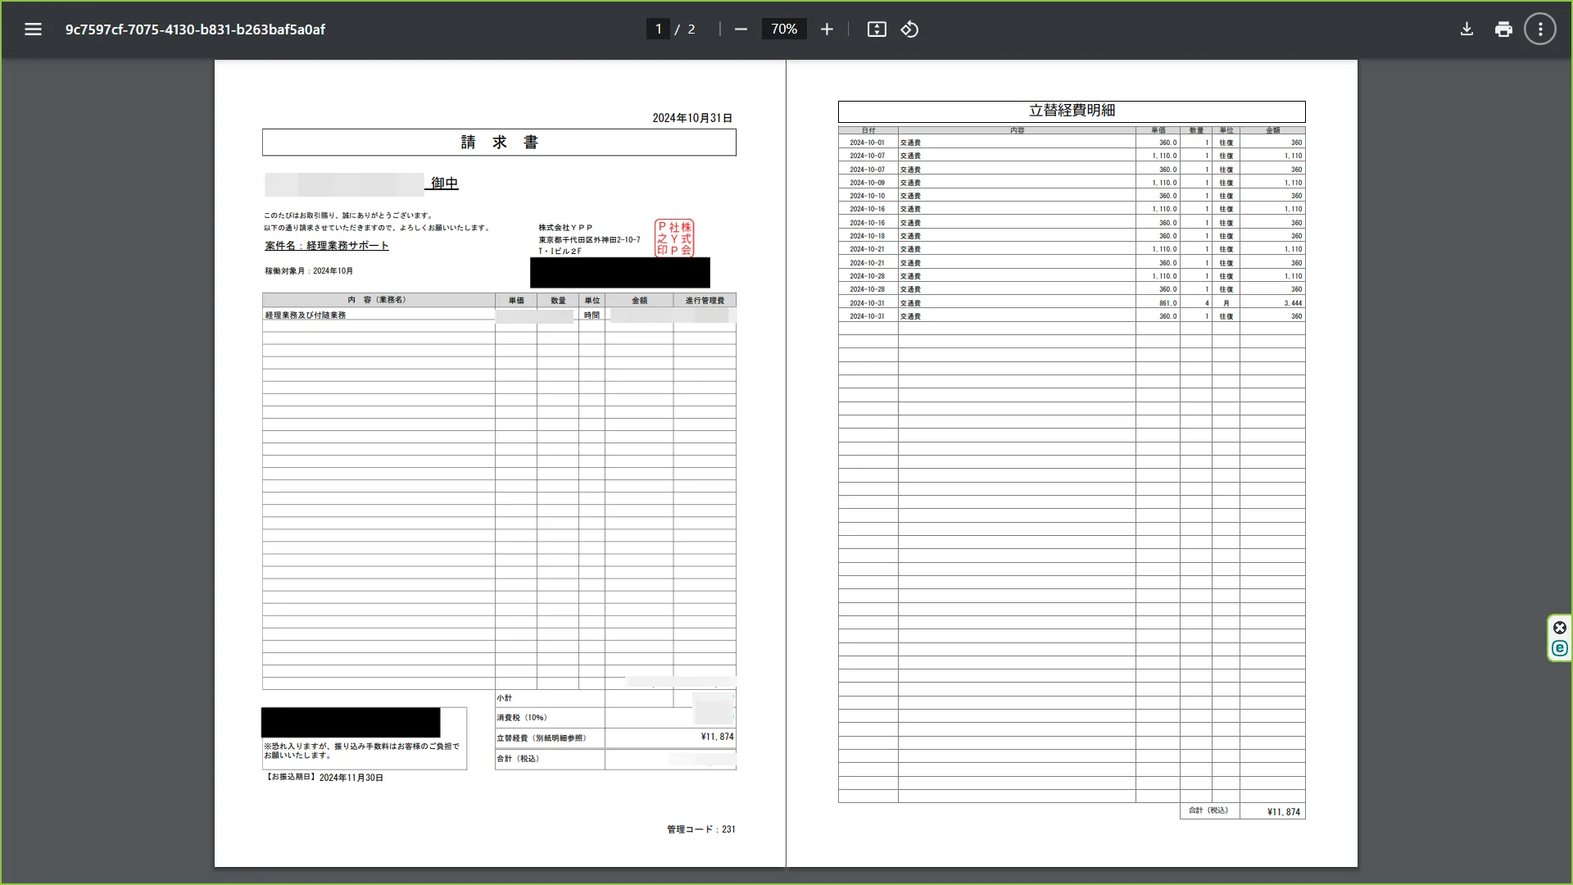This screenshot has height=885, width=1573.
Task: Click the 管理コード：231 text at page bottom
Action: click(700, 829)
